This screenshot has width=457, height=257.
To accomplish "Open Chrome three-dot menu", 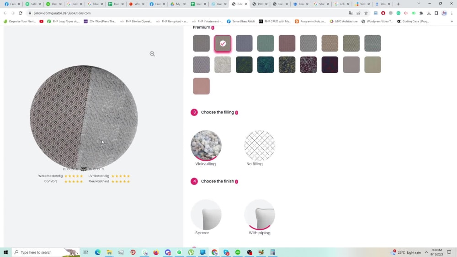I will (x=452, y=13).
